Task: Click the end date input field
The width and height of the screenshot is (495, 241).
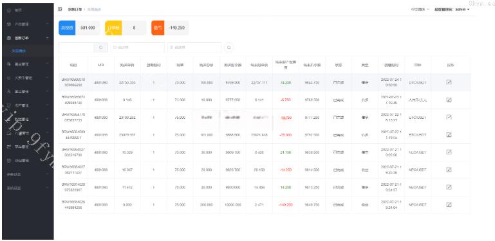Action: click(x=194, y=48)
